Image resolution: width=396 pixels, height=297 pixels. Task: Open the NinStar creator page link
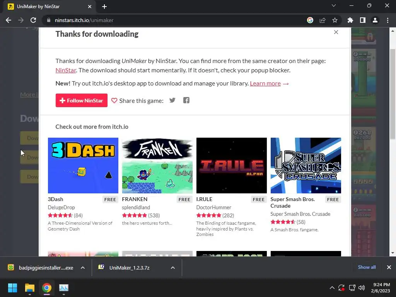(66, 70)
